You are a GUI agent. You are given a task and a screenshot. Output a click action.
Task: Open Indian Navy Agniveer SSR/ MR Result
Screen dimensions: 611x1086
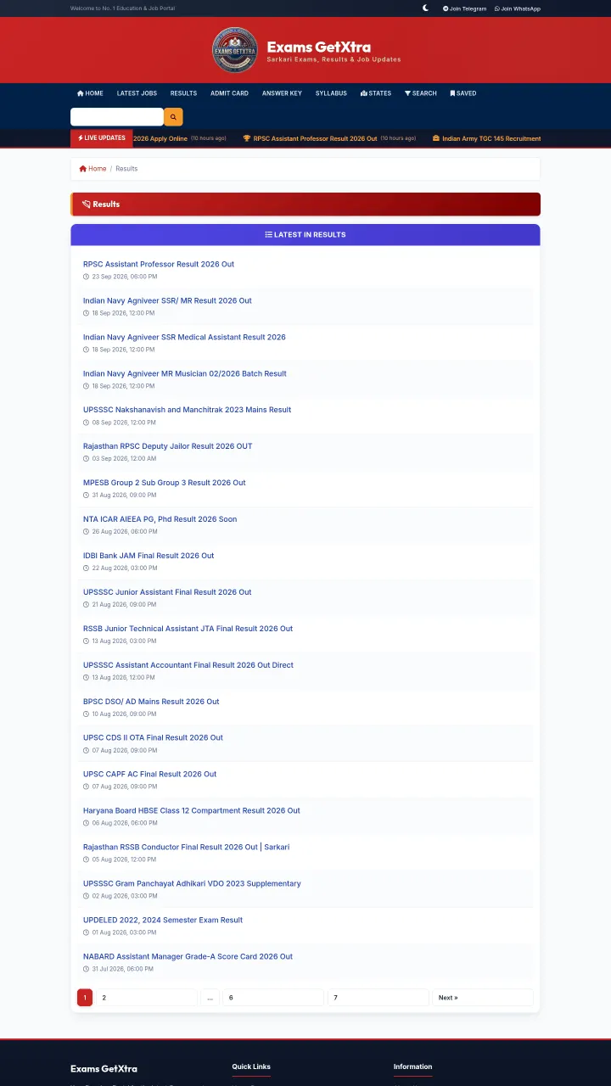[x=167, y=300]
